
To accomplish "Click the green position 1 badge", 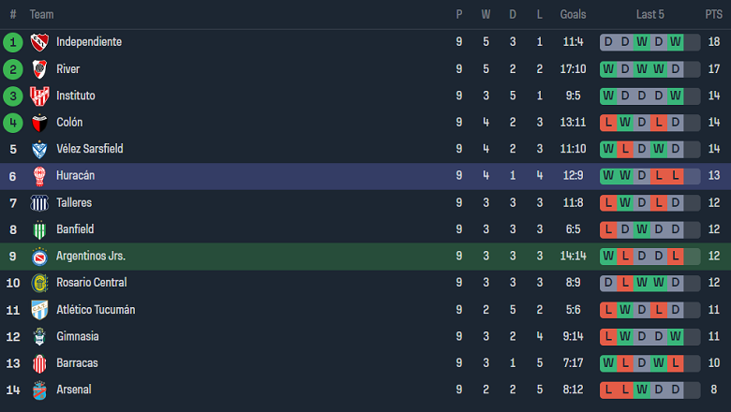I will (13, 42).
